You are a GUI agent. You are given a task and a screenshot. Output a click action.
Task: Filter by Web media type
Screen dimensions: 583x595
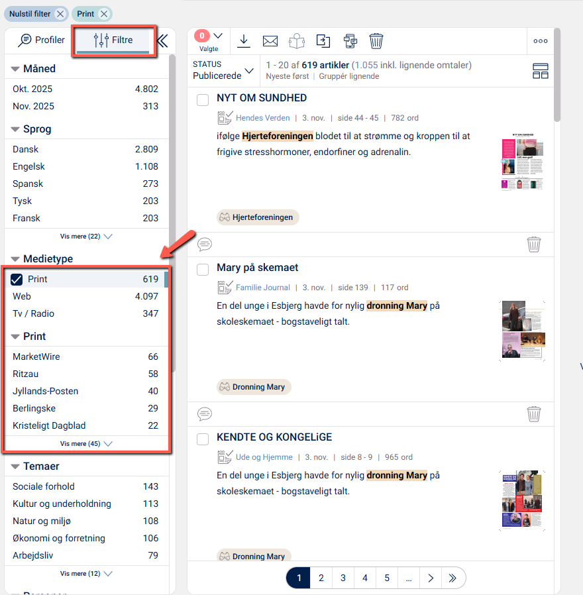coord(85,296)
